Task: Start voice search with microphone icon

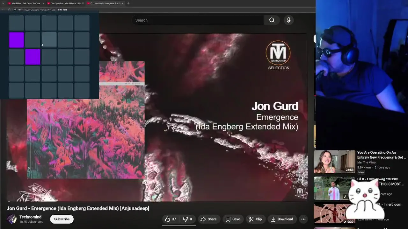Action: pyautogui.click(x=288, y=20)
